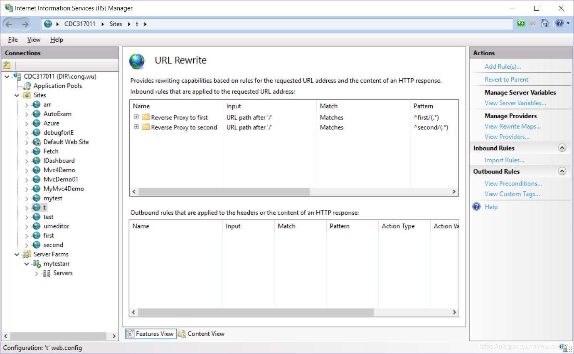Viewport: 574px width, 354px height.
Task: Click the Reverse Proxy to second folder icon
Action: click(x=145, y=127)
